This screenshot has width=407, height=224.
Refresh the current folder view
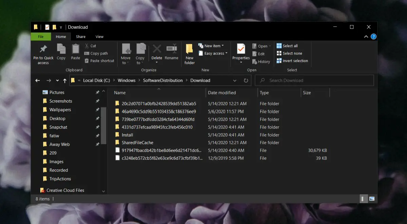pos(246,81)
